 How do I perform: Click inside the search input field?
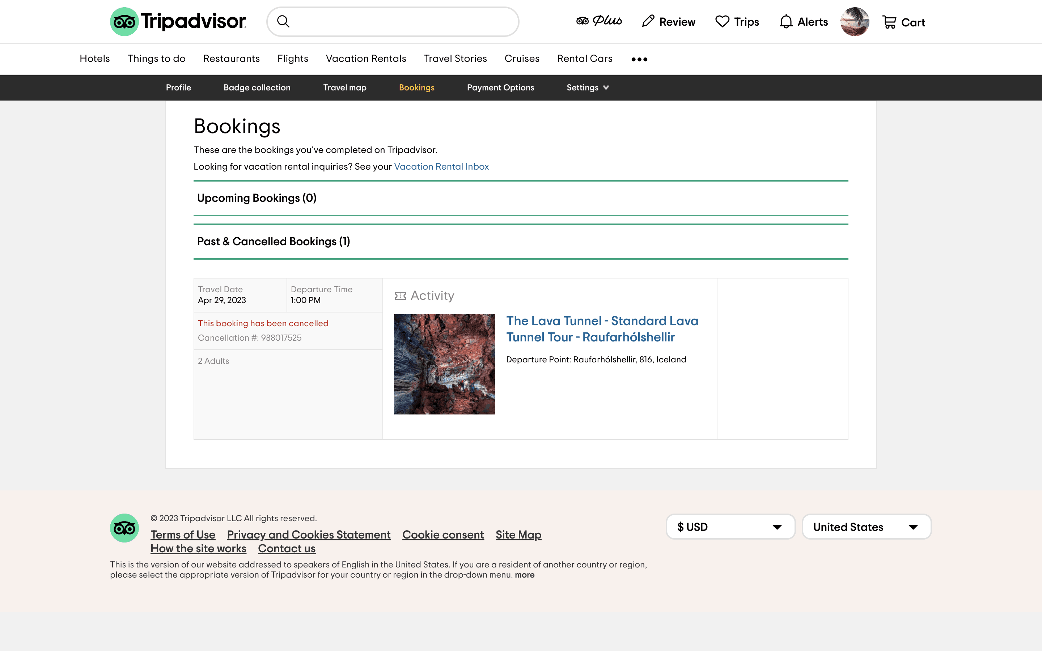coord(401,22)
